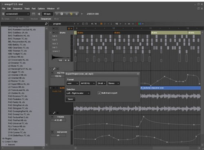Open the 24-bit depth dropdown

click(x=101, y=83)
